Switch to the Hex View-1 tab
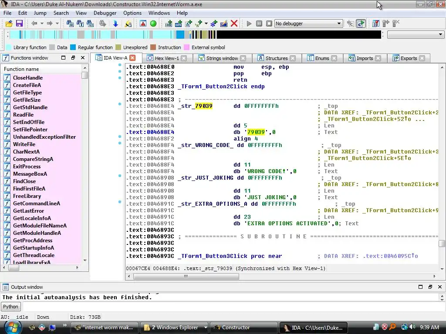The width and height of the screenshot is (446, 334). coord(167,58)
